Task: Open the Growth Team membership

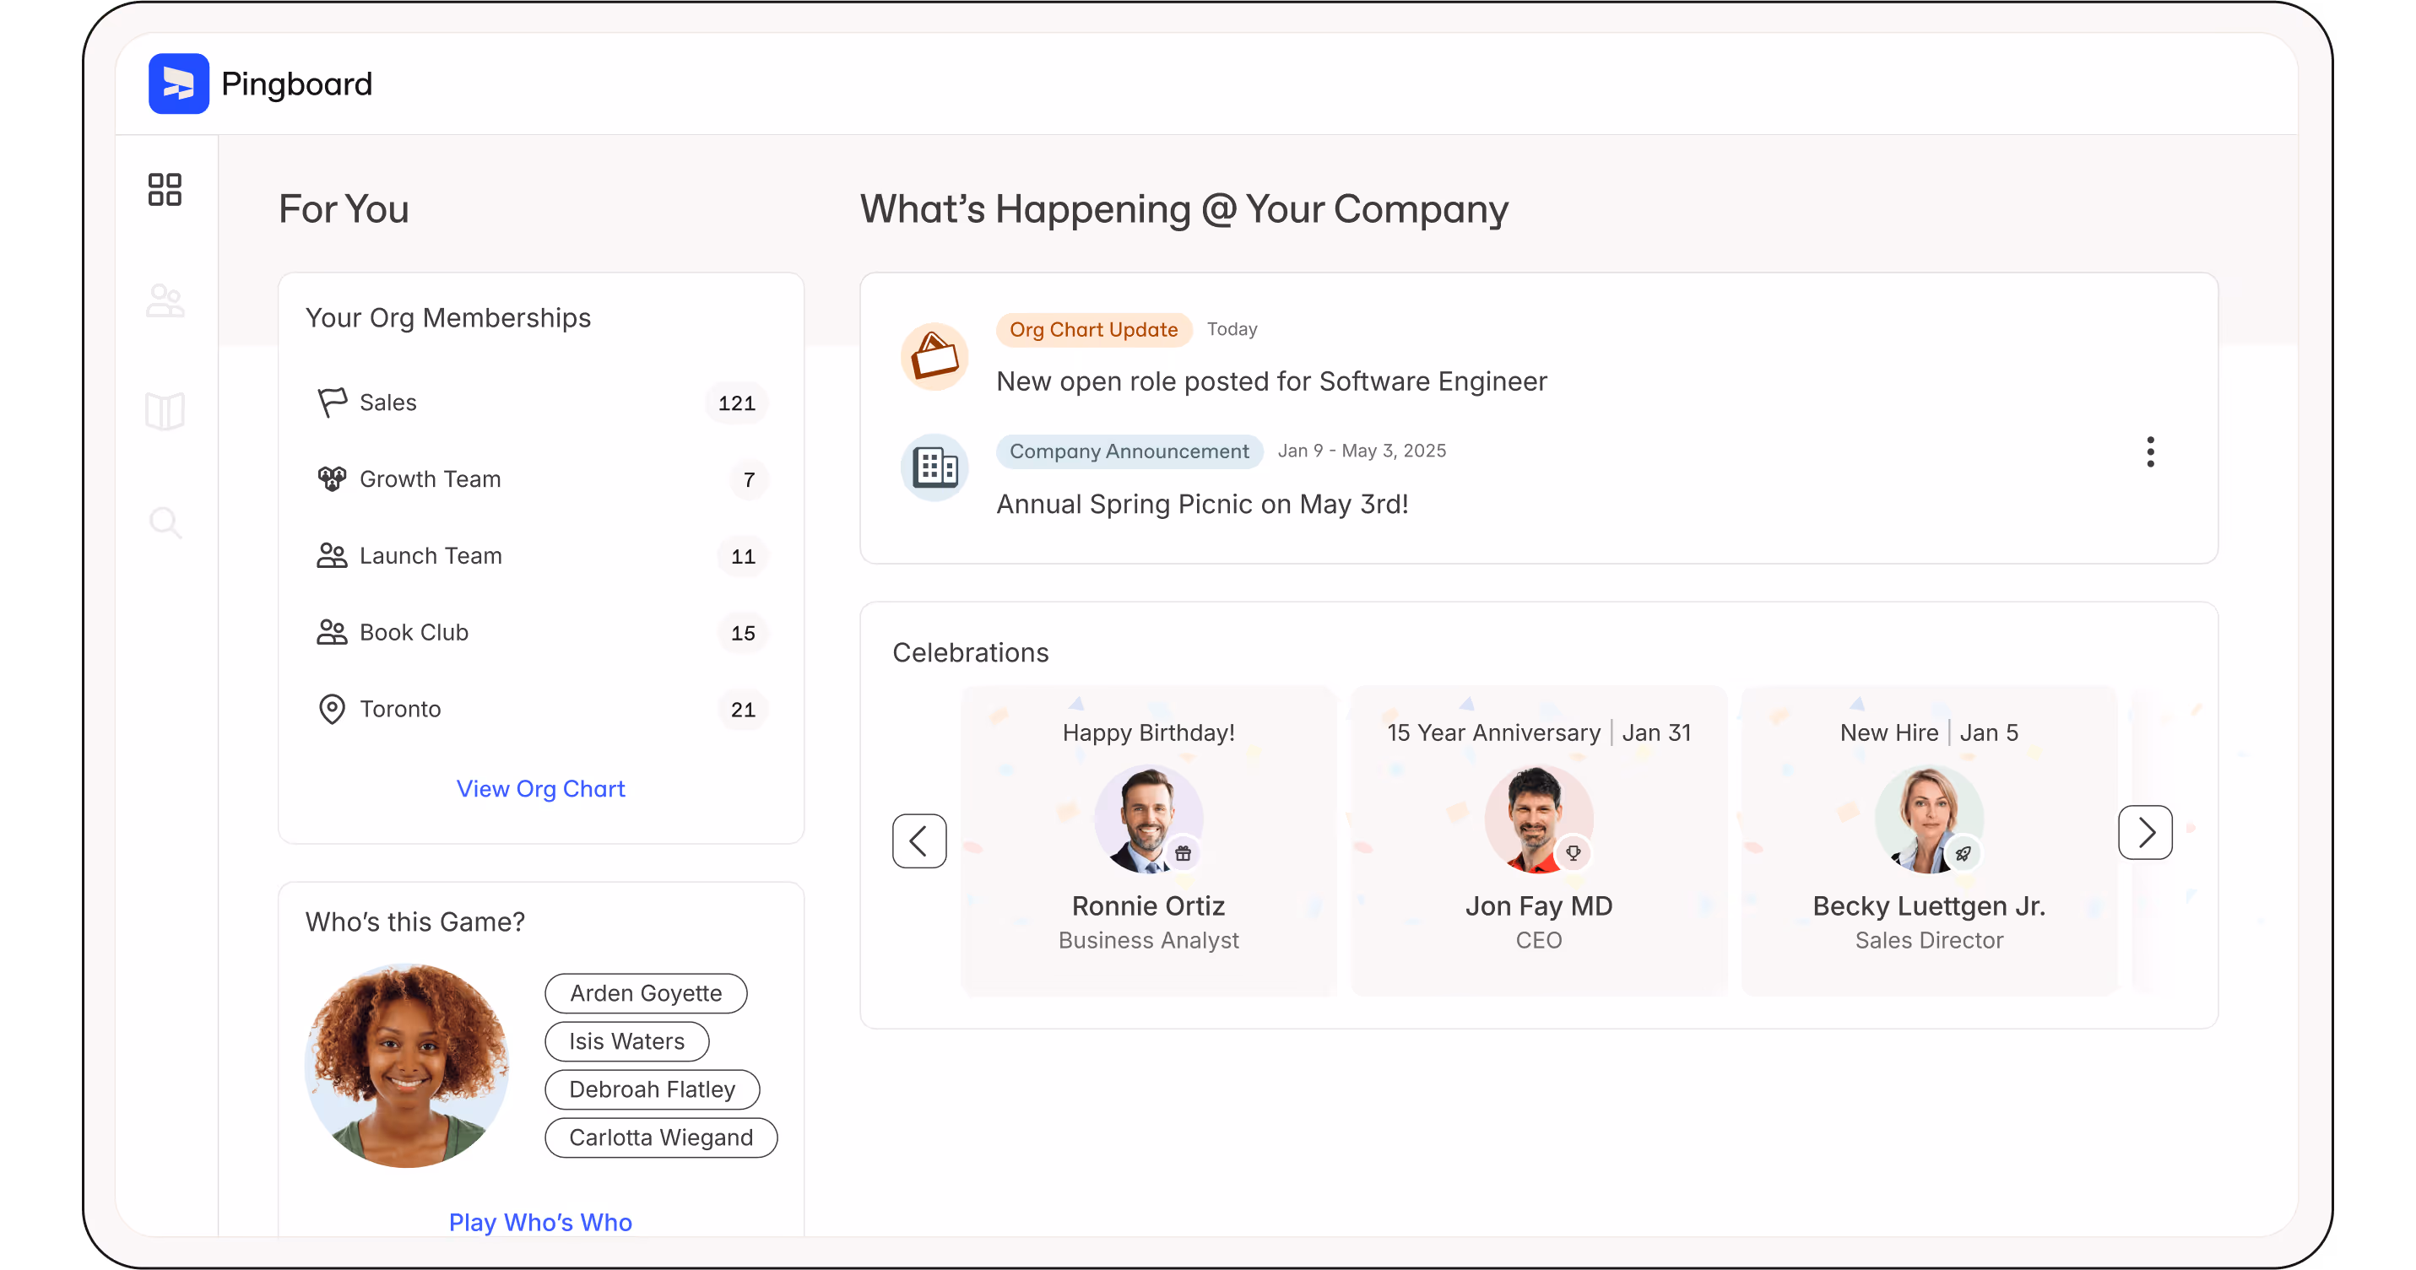Action: click(x=430, y=480)
